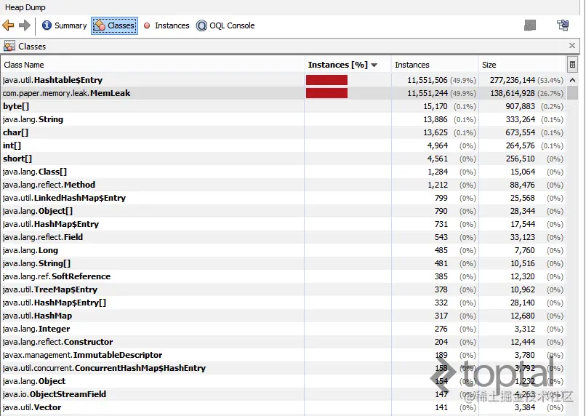Select the java.util.HashMap row

(284, 316)
